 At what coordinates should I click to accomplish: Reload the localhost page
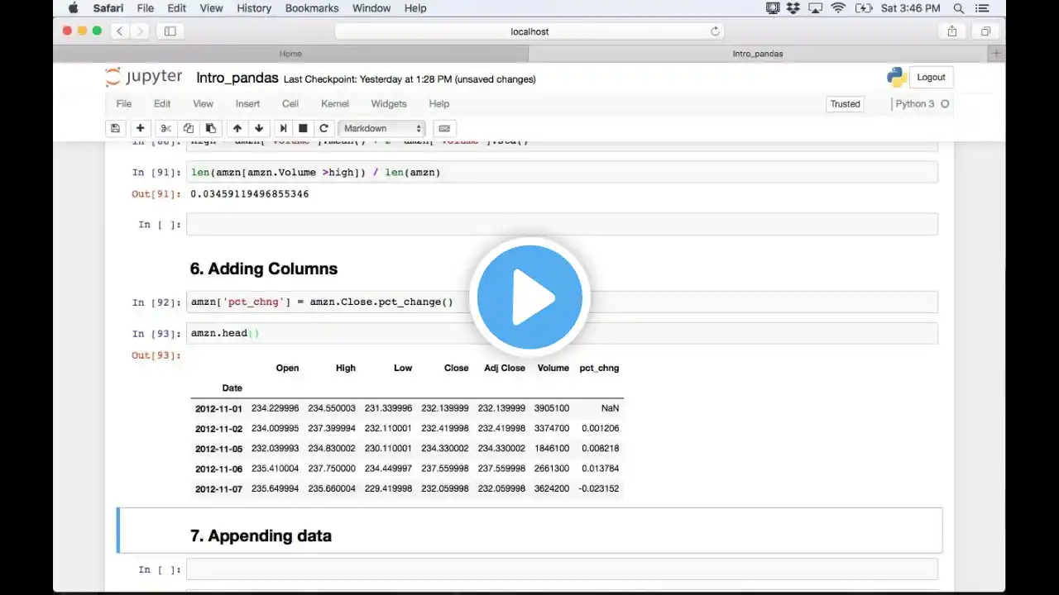715,31
